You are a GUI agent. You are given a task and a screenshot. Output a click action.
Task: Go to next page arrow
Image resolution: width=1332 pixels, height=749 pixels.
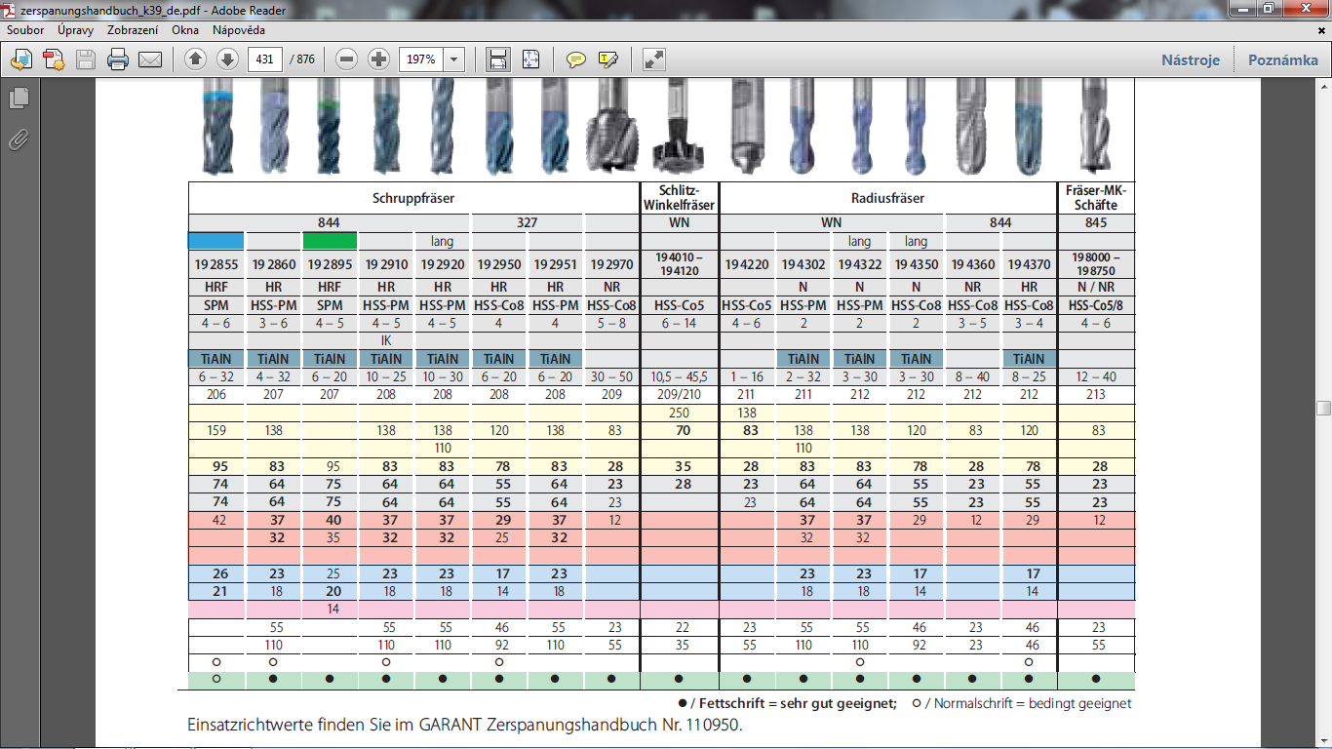point(227,59)
